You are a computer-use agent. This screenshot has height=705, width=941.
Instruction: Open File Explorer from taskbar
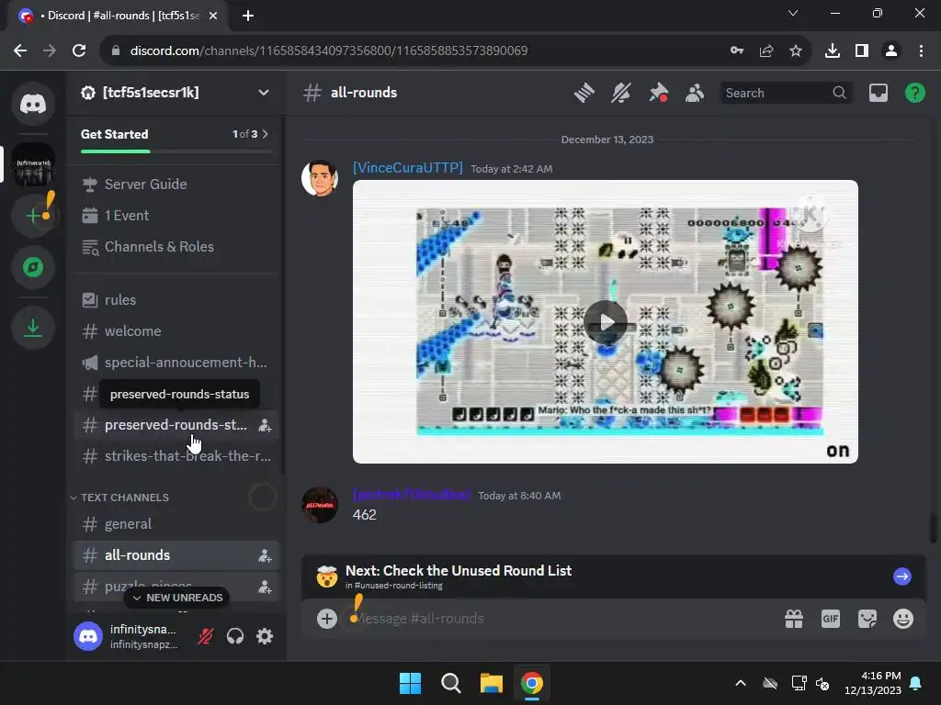491,683
